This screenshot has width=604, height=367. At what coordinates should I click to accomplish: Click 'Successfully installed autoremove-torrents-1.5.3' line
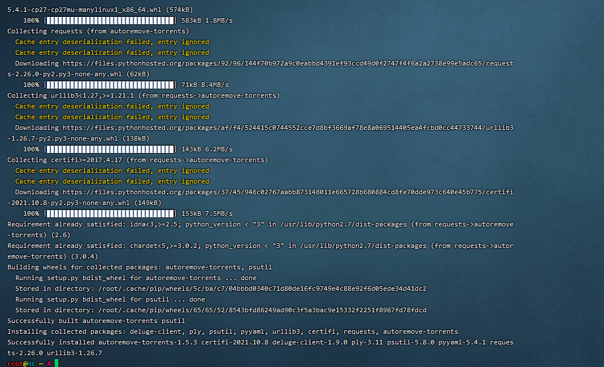pyautogui.click(x=260, y=342)
